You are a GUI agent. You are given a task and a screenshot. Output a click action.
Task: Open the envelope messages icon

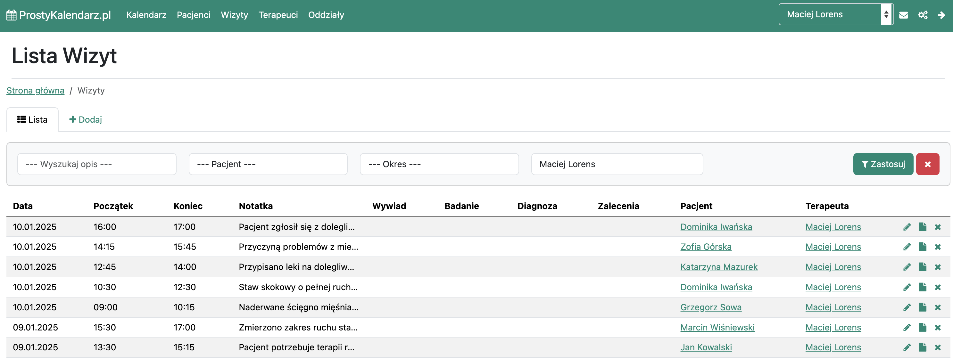[x=903, y=15]
